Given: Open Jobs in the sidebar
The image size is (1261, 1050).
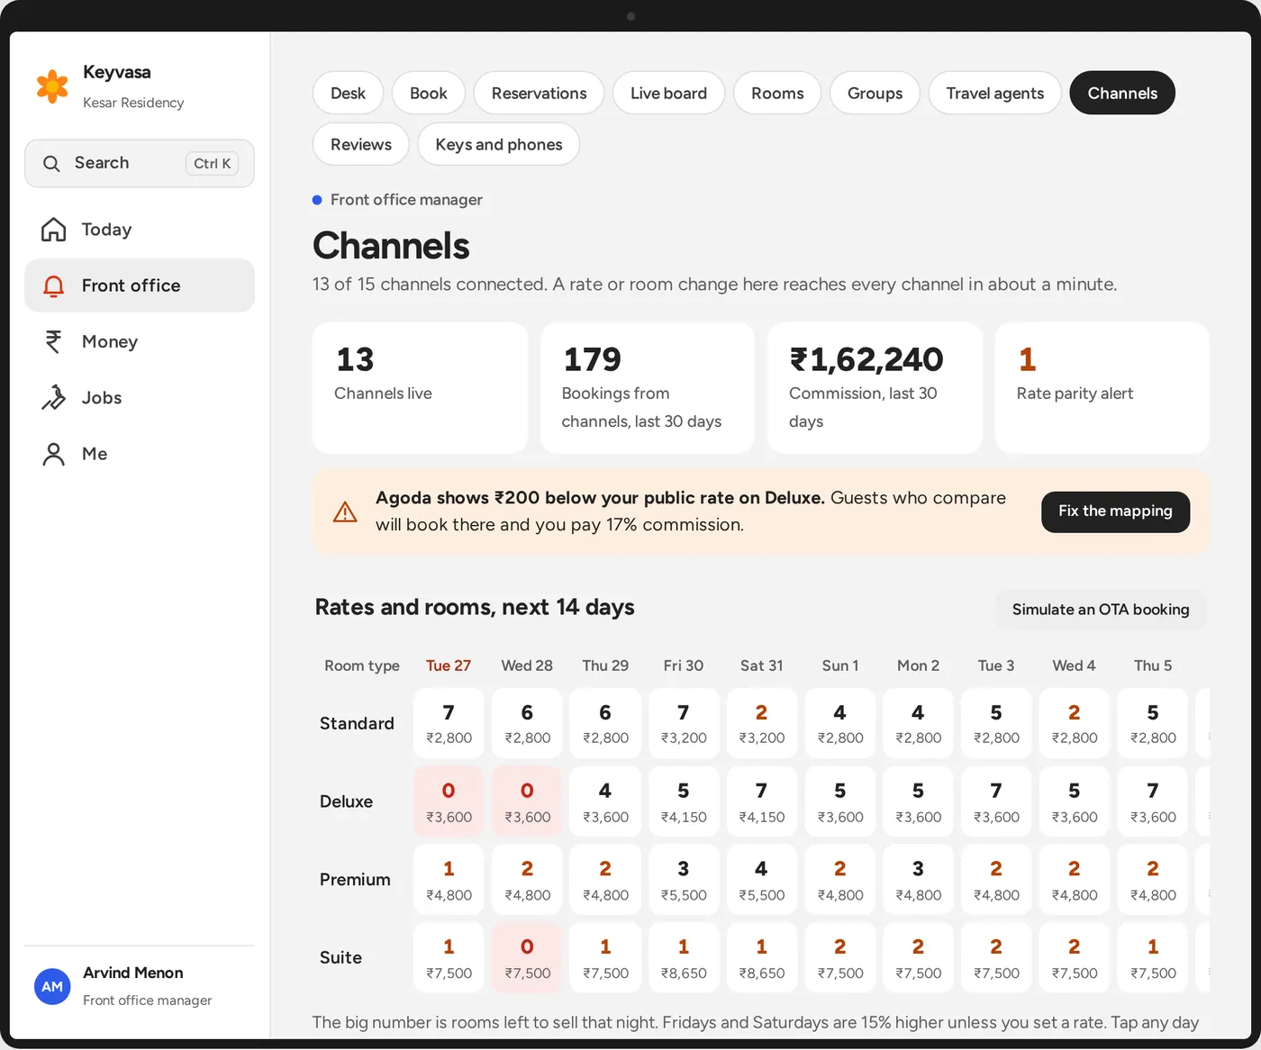Looking at the screenshot, I should [140, 398].
